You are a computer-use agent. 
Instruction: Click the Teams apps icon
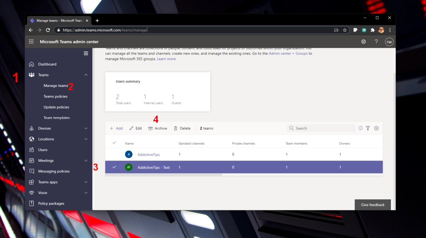pos(32,182)
